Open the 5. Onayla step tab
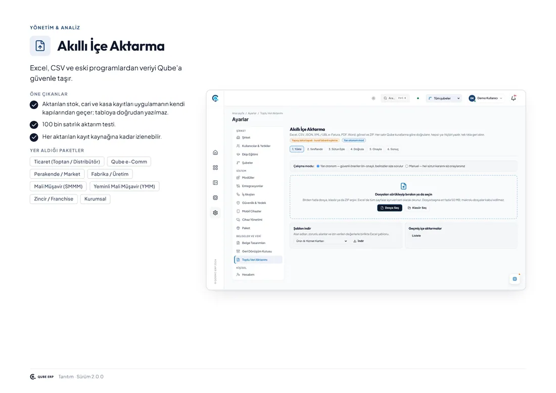Image resolution: width=556 pixels, height=393 pixels. click(x=376, y=149)
